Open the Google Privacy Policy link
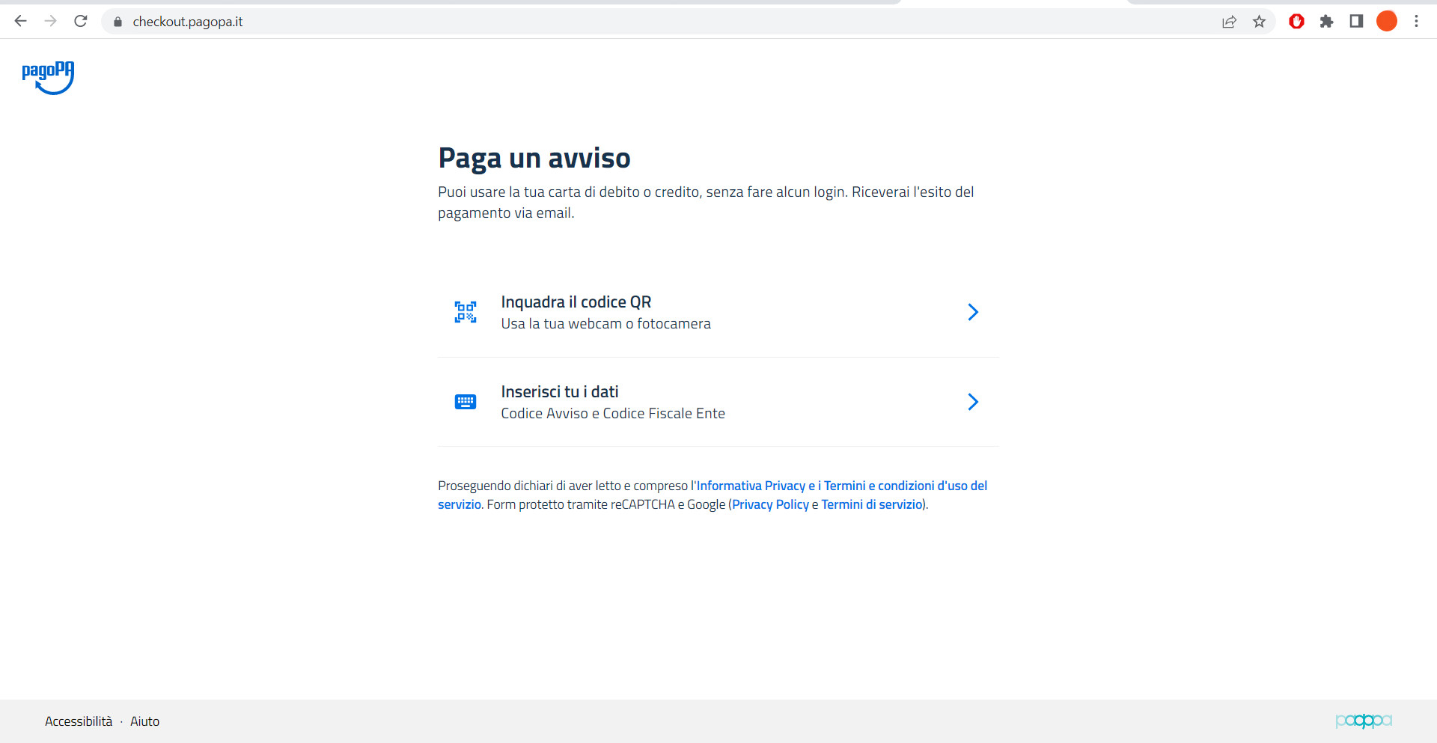Screen dimensions: 1437x743 [770, 505]
